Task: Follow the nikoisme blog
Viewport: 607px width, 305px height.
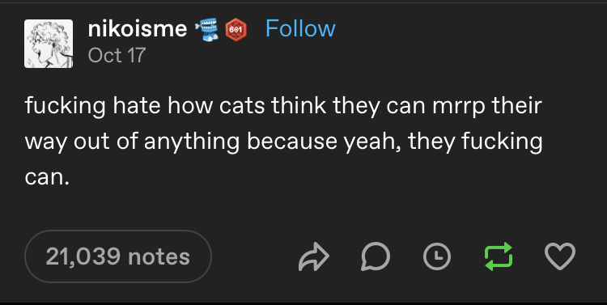Action: [300, 28]
